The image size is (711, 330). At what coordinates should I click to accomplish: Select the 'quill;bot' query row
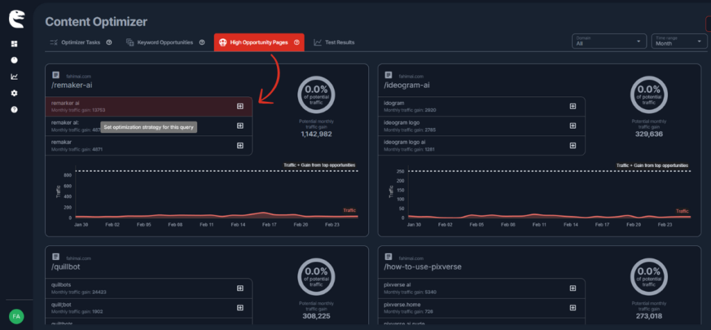tap(149, 308)
